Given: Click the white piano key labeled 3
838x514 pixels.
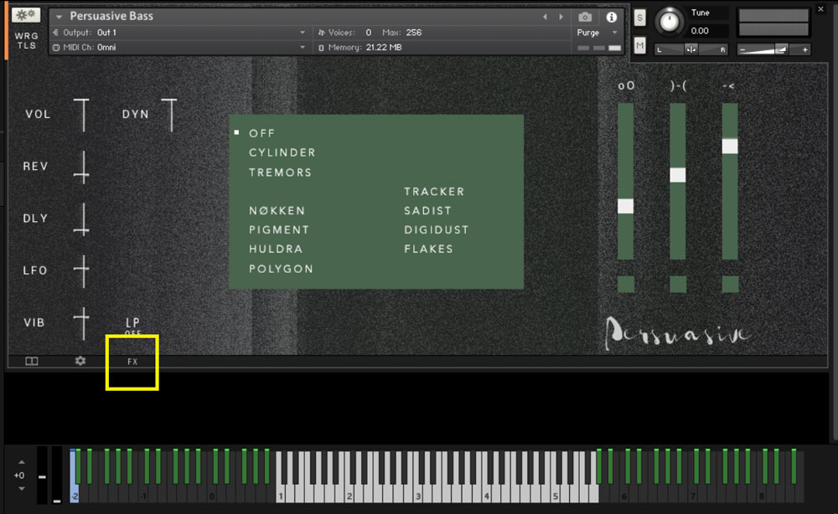Looking at the screenshot, I should point(418,495).
